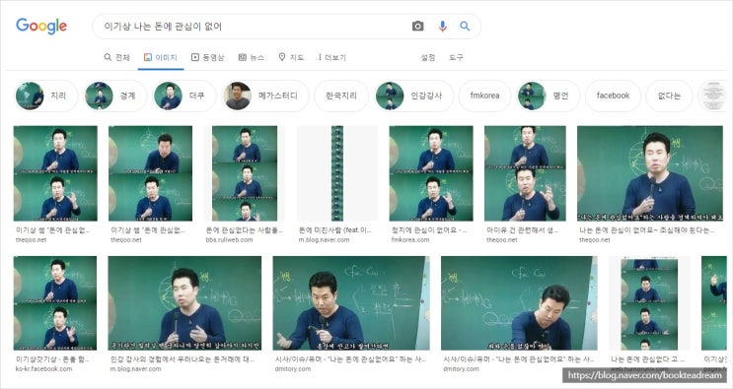Filter by the fmkorea chip
733x389 pixels.
[484, 96]
